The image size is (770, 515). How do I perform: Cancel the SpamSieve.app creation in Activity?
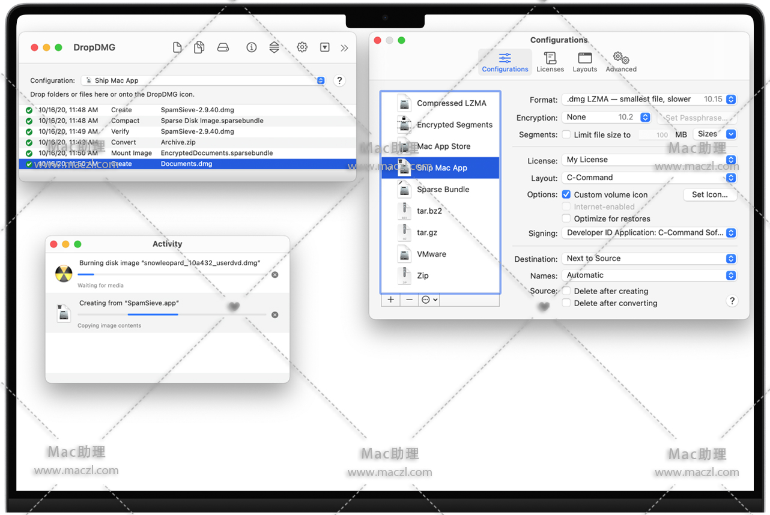(274, 315)
